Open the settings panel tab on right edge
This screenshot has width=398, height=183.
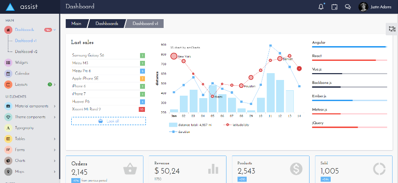pyautogui.click(x=392, y=29)
